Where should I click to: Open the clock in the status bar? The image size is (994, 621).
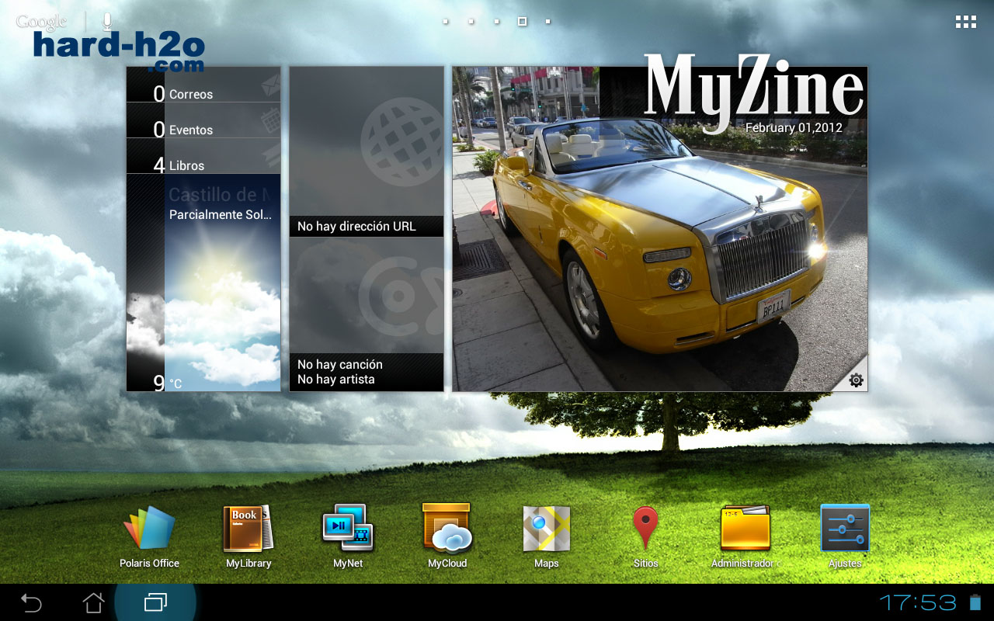[917, 602]
